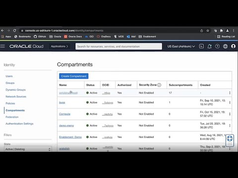
Task: Open the MDS bookmark
Action: tap(119, 37)
